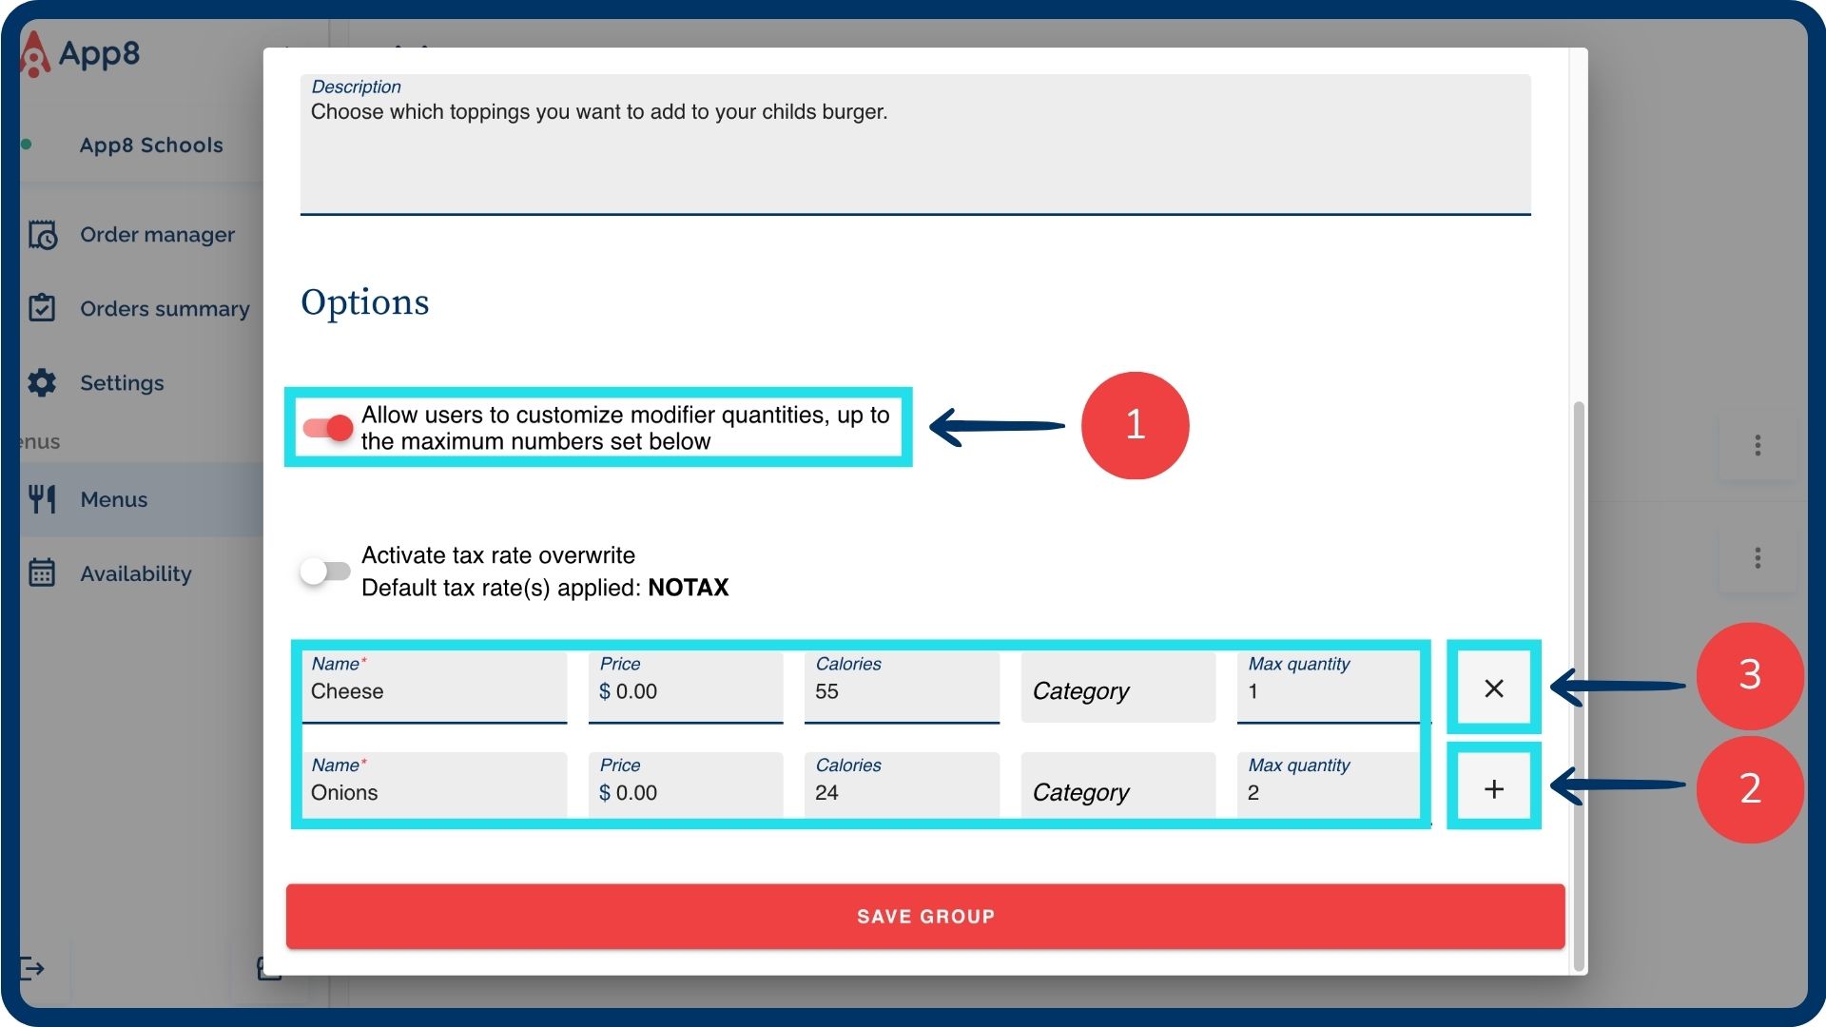Click the logout icon at bottom left
The width and height of the screenshot is (1826, 1027).
(x=31, y=969)
